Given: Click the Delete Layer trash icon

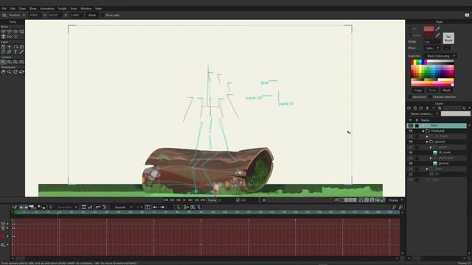Looking at the screenshot, I should pyautogui.click(x=427, y=108).
